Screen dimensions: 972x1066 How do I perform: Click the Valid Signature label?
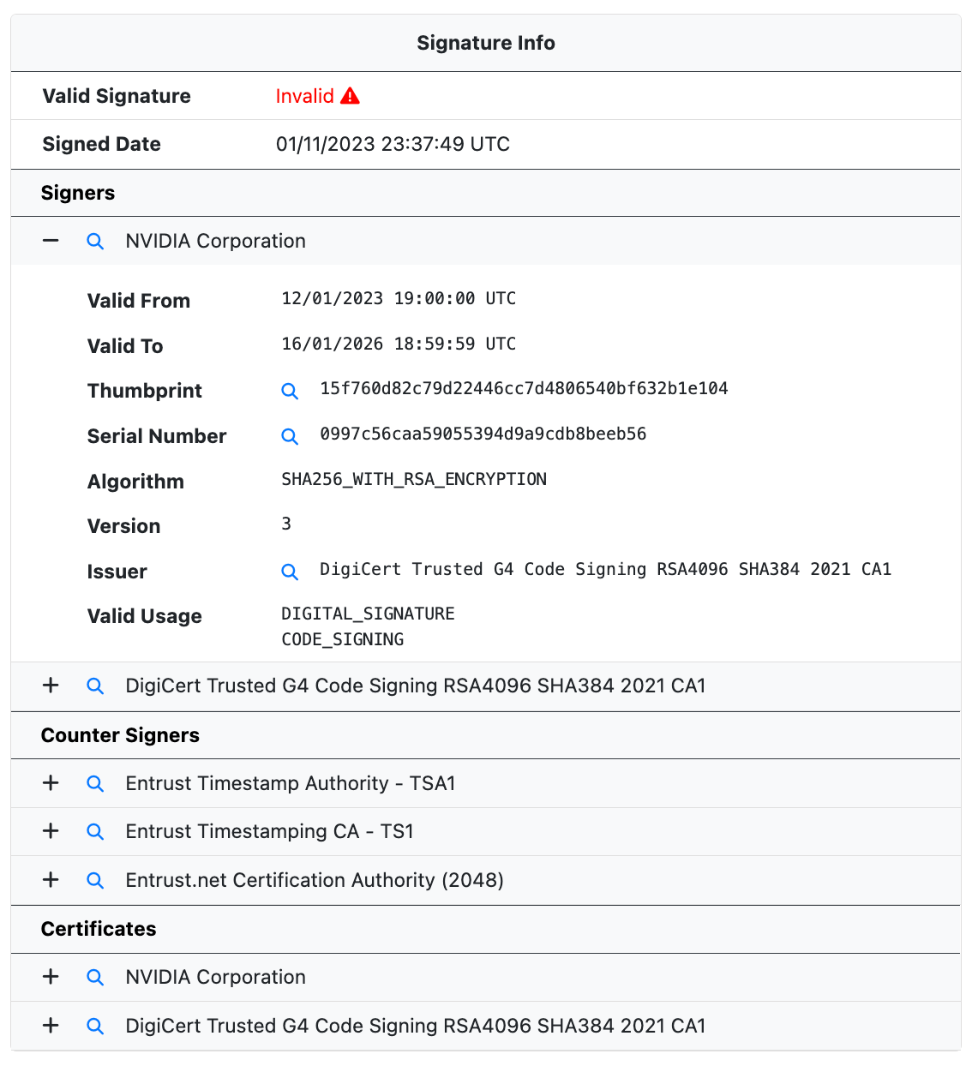pyautogui.click(x=117, y=96)
